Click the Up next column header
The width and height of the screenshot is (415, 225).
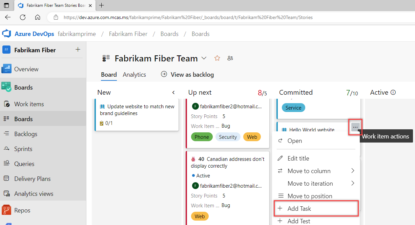click(x=200, y=92)
